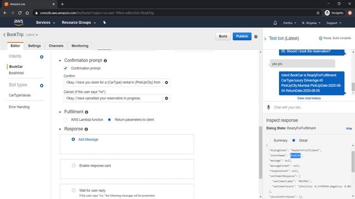
Task: Collapse the Confirmation prompt section
Action: coord(60,61)
